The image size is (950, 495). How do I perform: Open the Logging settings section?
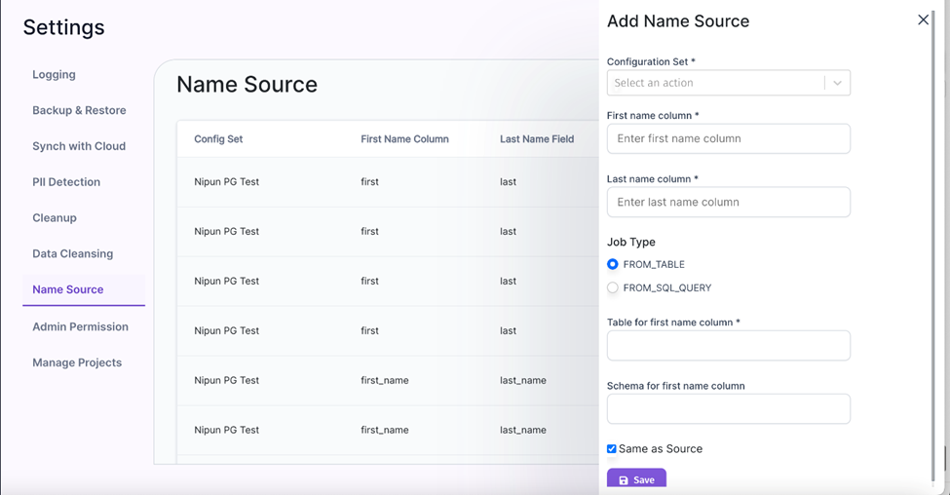pyautogui.click(x=54, y=74)
